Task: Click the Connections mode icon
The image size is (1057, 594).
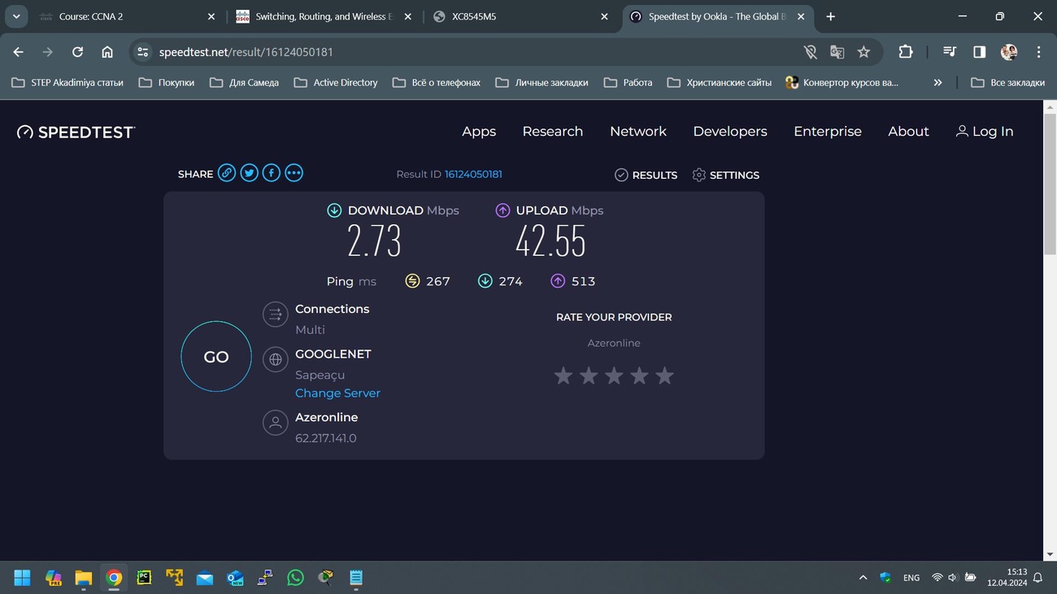Action: point(276,314)
